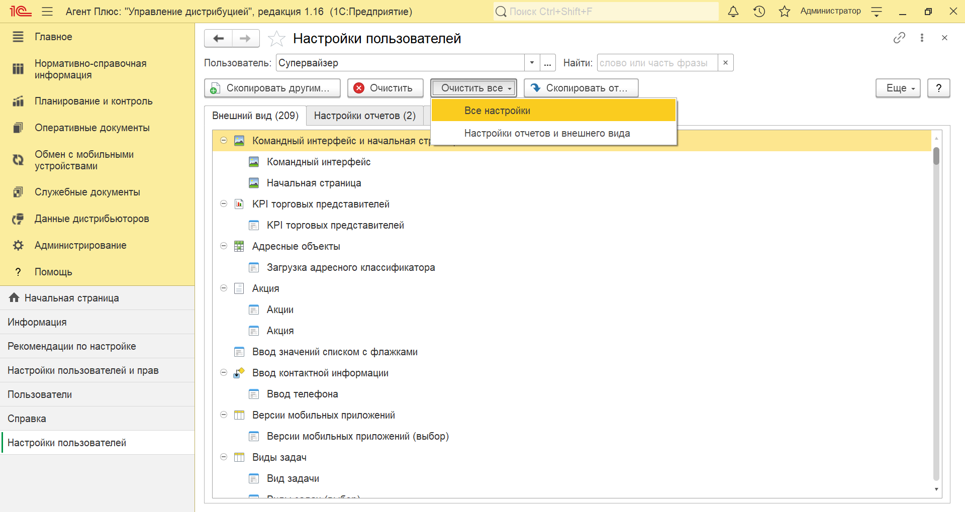The height and width of the screenshot is (512, 965).
Task: Open the main menu hamburger icon in title bar
Action: (47, 11)
